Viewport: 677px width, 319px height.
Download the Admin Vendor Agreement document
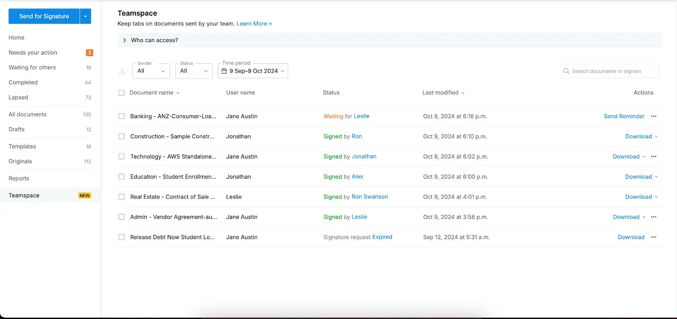click(626, 217)
